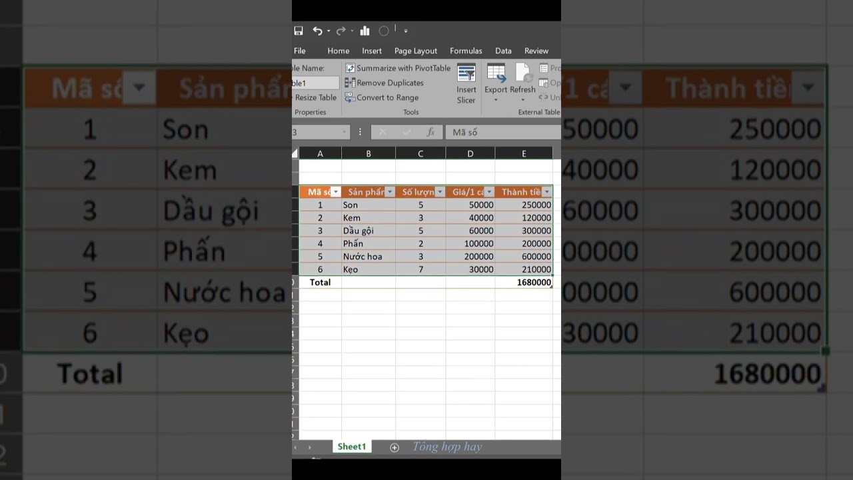Open the Formulas tab

coord(466,51)
